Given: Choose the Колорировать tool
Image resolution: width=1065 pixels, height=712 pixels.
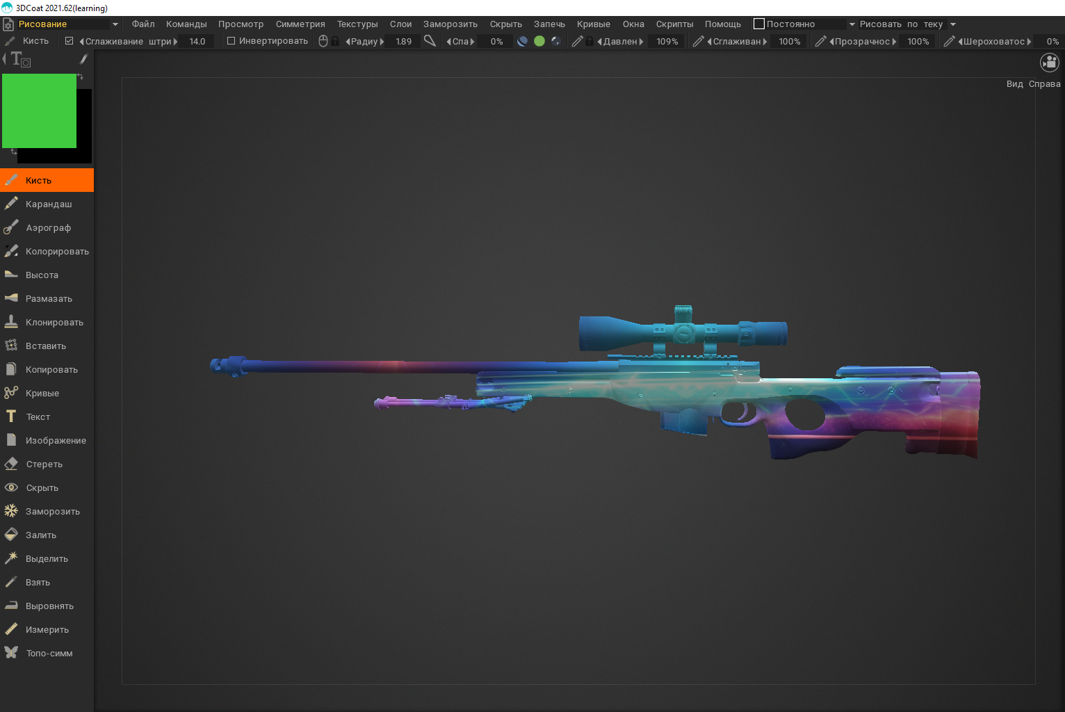Looking at the screenshot, I should 47,251.
